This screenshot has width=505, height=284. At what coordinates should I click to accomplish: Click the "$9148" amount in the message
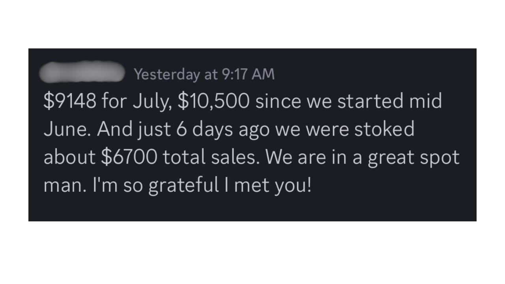click(70, 101)
